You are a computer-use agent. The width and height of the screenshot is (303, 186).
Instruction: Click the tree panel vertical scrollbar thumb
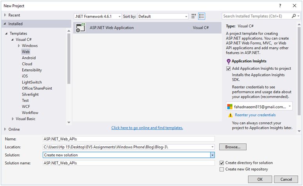[x=69, y=59]
